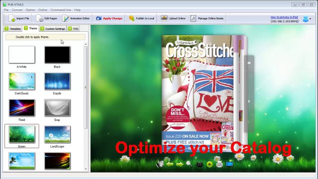Select the Gray theme thumbnail

click(58, 108)
